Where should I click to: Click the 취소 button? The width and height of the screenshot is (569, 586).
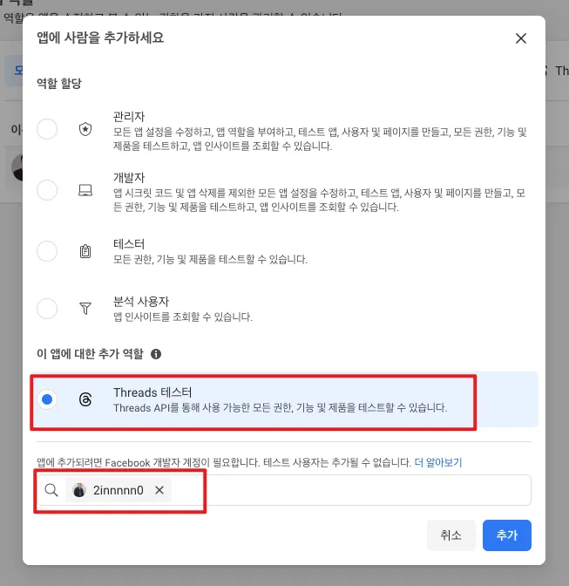point(451,535)
